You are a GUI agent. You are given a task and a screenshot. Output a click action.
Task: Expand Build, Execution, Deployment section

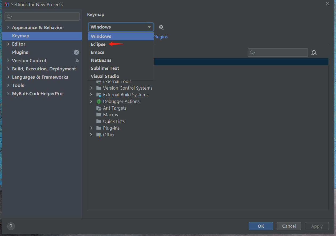click(8, 69)
